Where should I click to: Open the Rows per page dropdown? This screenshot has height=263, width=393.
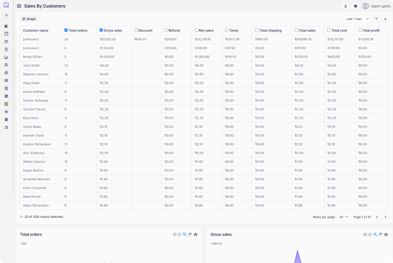coord(343,217)
